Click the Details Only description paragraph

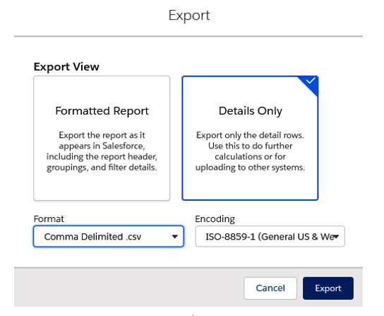point(250,151)
